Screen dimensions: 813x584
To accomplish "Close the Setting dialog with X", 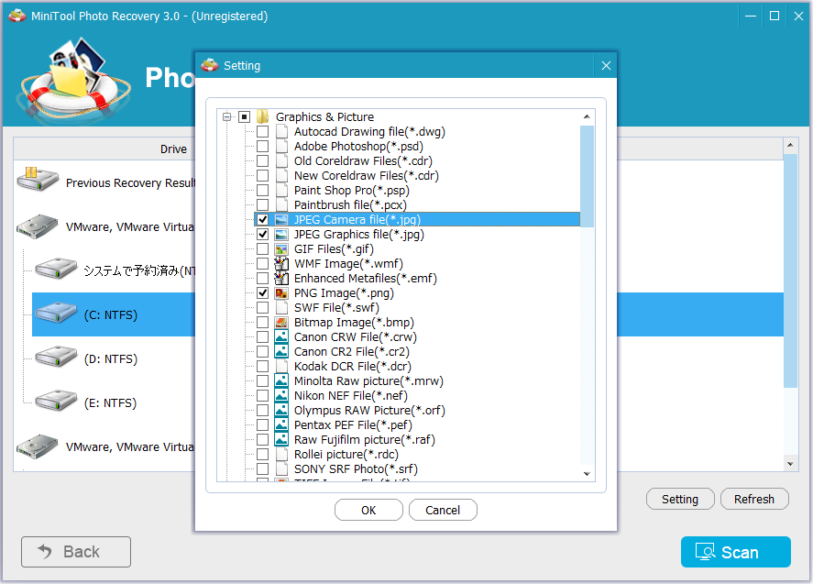I will 606,65.
